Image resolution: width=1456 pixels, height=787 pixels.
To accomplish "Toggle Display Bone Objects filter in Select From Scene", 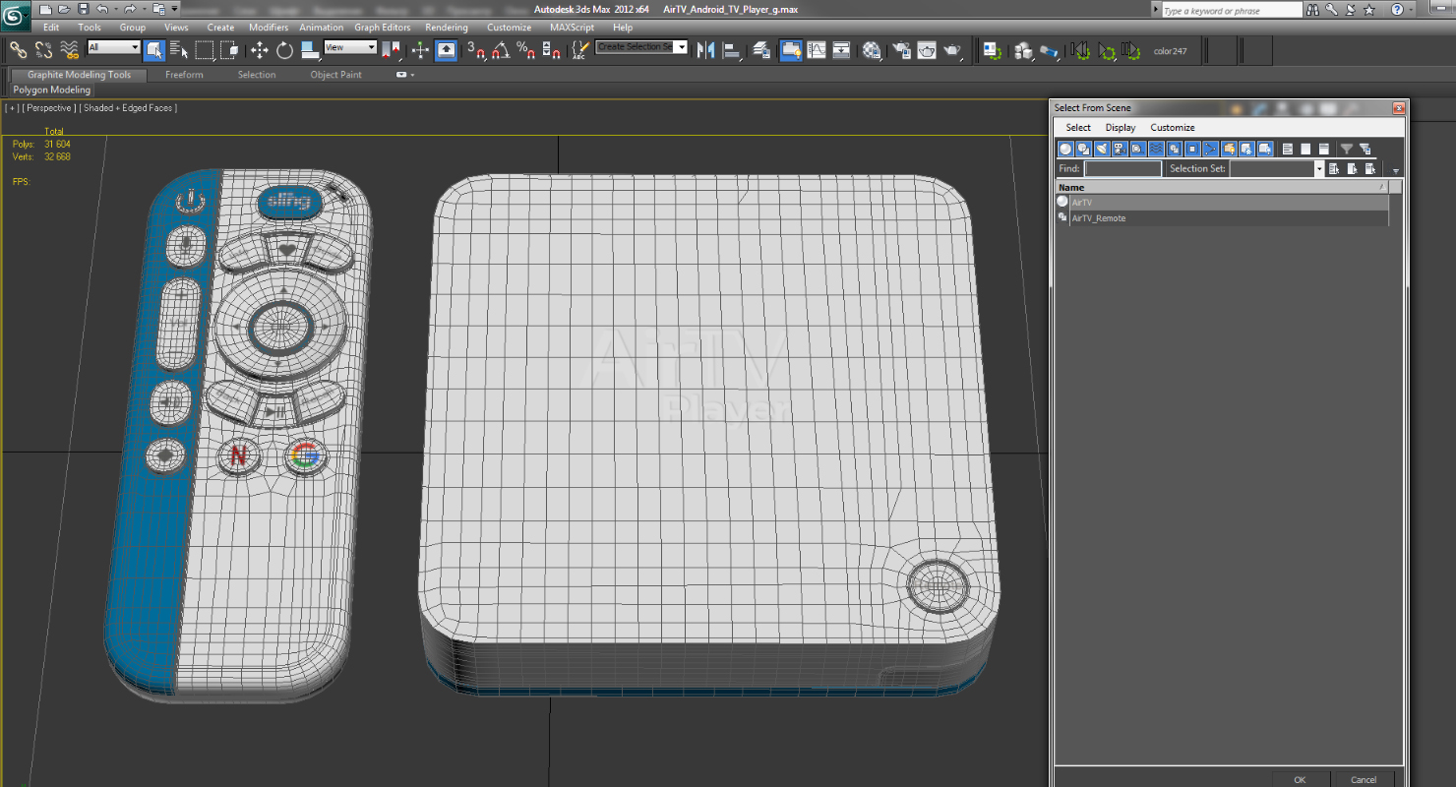I will [1210, 149].
